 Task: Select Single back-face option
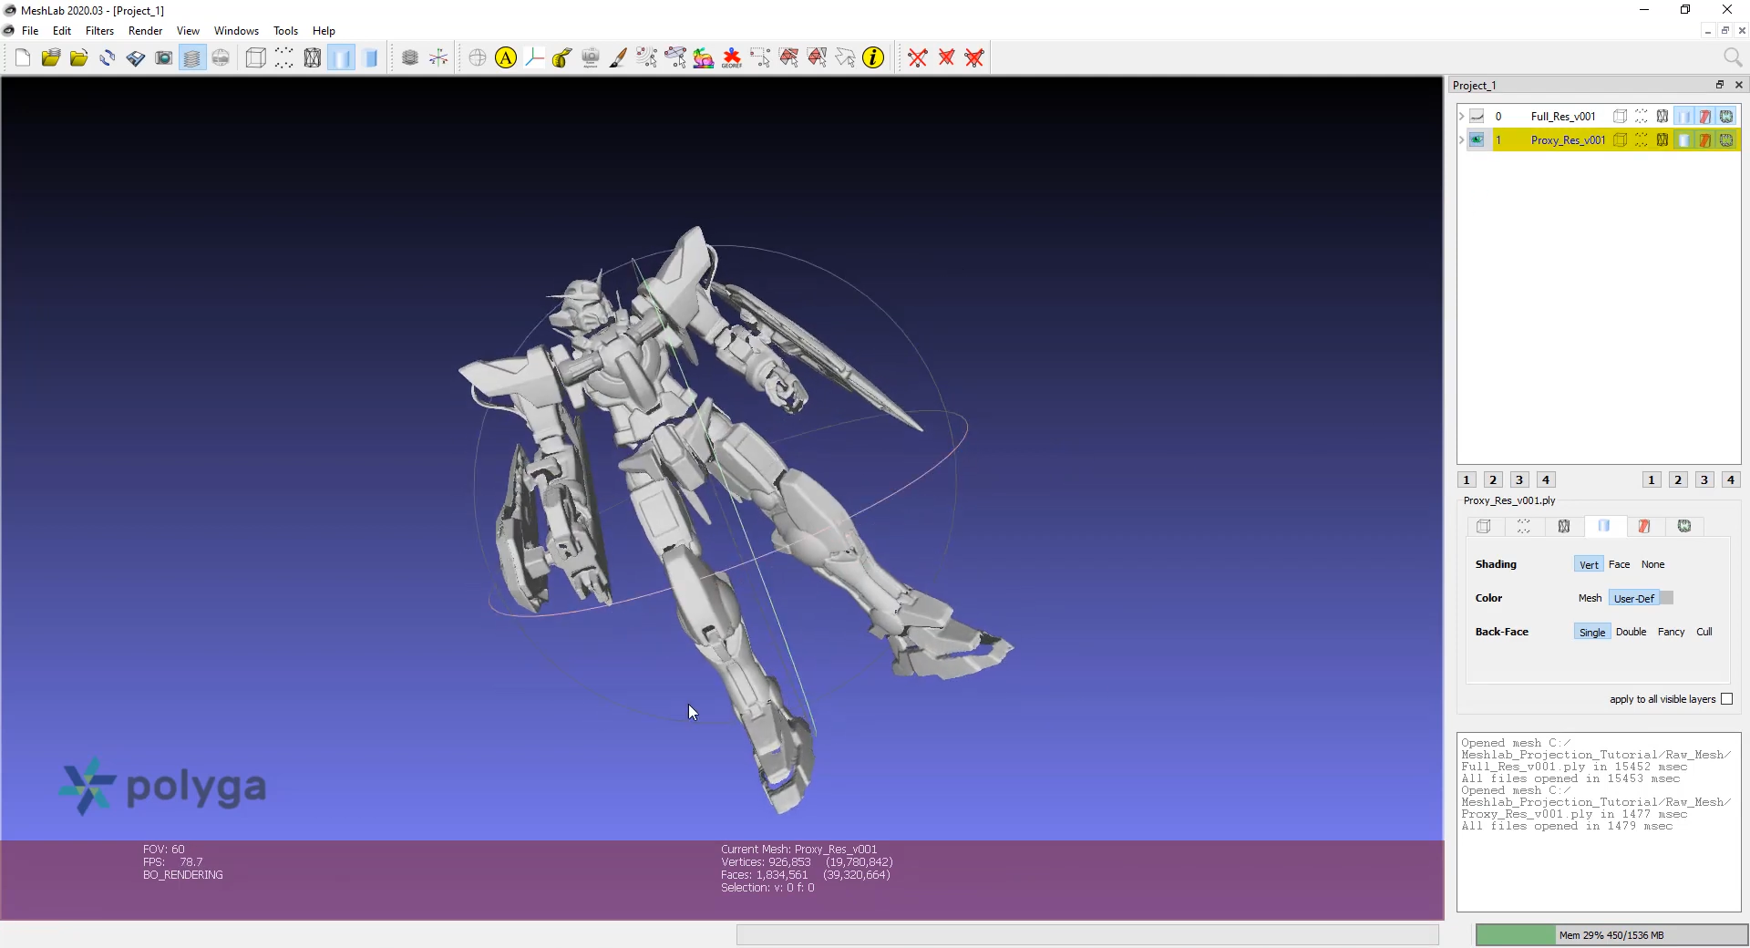coord(1592,632)
